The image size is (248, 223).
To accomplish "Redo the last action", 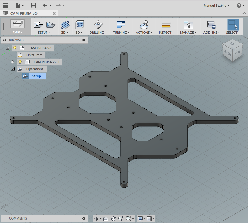I will click(x=58, y=6).
